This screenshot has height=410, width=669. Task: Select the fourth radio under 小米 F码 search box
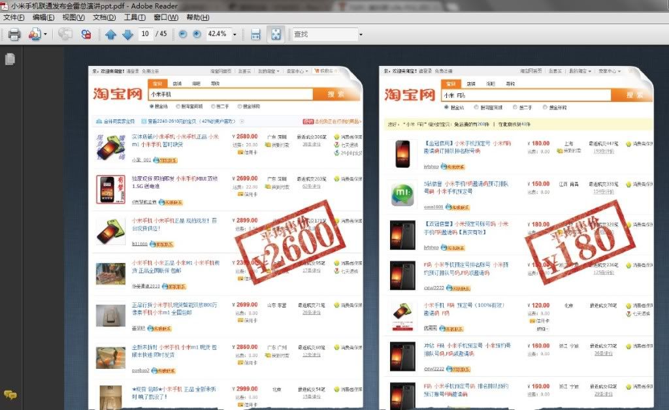tap(545, 107)
